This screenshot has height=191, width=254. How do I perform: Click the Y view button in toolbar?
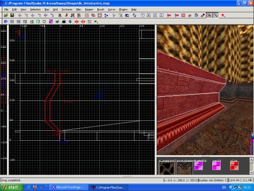point(155,15)
